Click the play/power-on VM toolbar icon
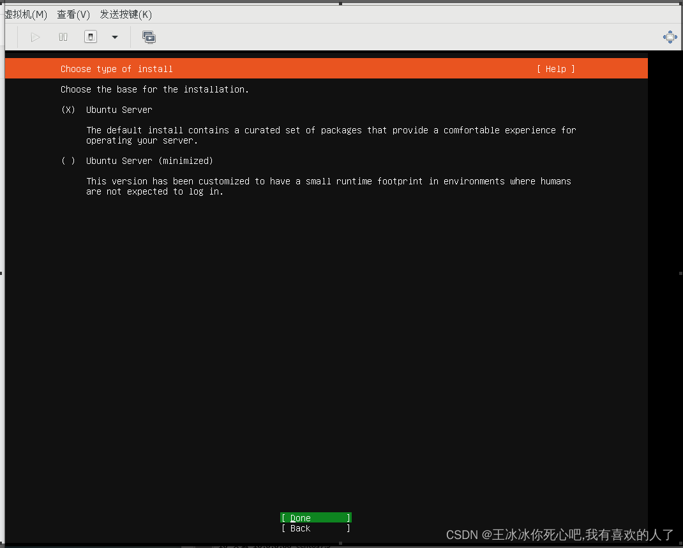Image resolution: width=683 pixels, height=548 pixels. (35, 38)
